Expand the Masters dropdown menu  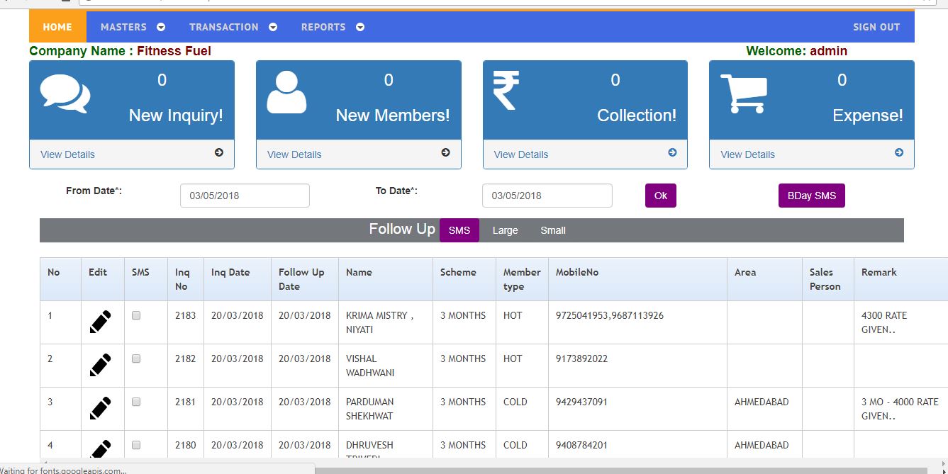(x=132, y=27)
